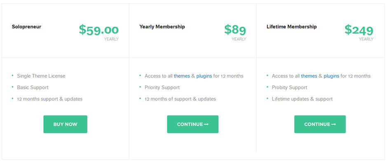The image size is (387, 162).
Task: Click CONTINUE under Yearly Membership
Action: click(193, 124)
